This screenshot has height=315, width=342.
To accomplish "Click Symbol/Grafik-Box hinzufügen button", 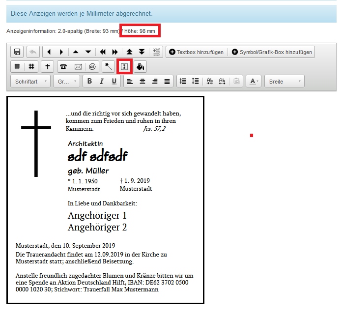I will (x=272, y=52).
